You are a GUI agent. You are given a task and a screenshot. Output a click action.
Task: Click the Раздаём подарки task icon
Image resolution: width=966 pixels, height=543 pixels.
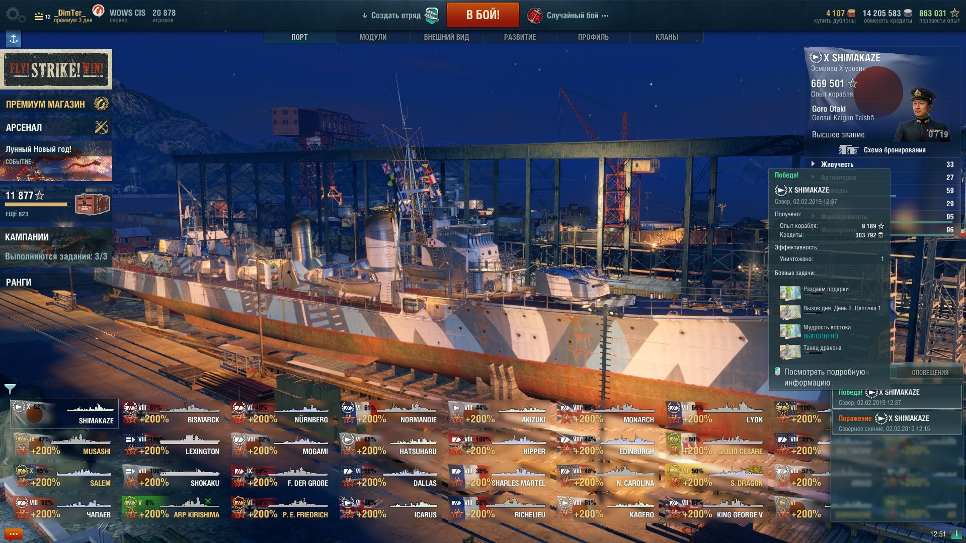[x=790, y=293]
